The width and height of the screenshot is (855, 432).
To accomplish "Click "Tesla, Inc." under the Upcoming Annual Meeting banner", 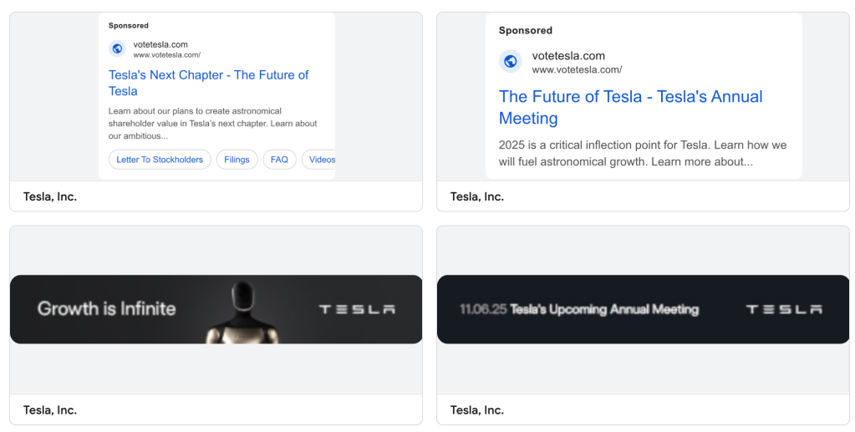I will click(477, 410).
